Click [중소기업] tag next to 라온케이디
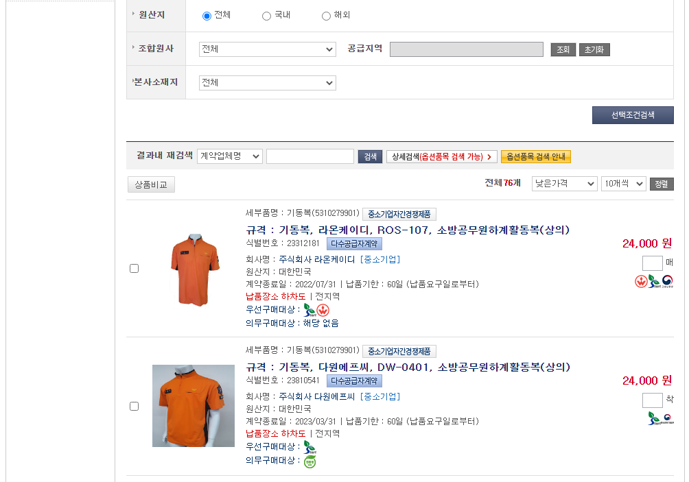Image resolution: width=689 pixels, height=482 pixels. (x=380, y=259)
